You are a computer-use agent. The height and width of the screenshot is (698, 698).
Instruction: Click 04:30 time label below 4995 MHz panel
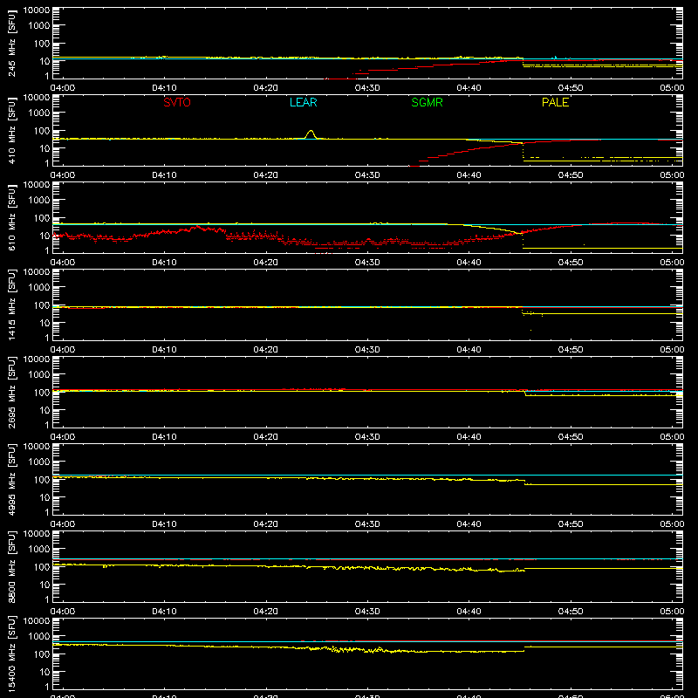click(x=367, y=524)
